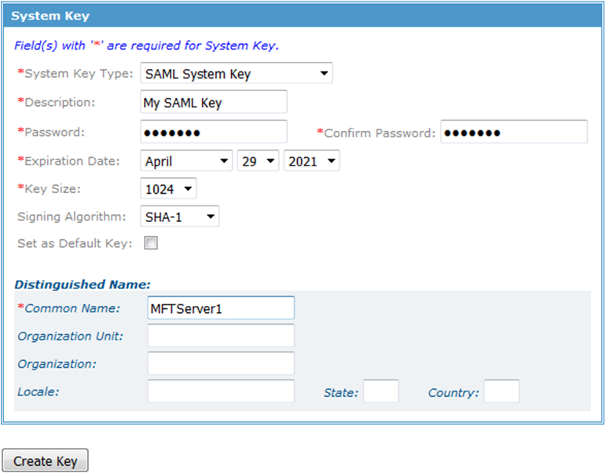The image size is (606, 473).
Task: Click the Locale input field
Action: click(221, 391)
